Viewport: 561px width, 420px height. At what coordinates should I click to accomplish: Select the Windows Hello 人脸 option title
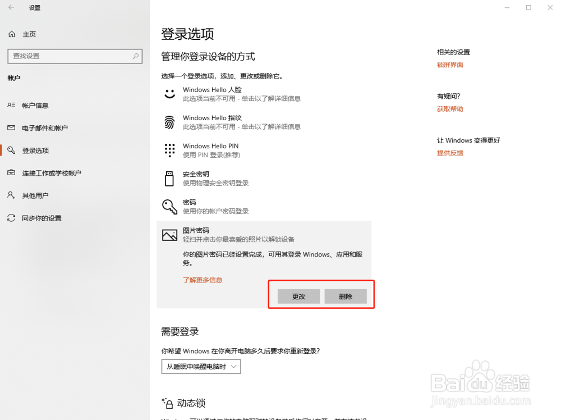[x=212, y=90]
